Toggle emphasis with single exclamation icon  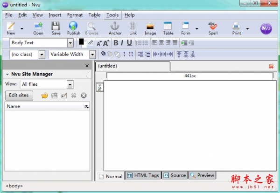pos(124,54)
